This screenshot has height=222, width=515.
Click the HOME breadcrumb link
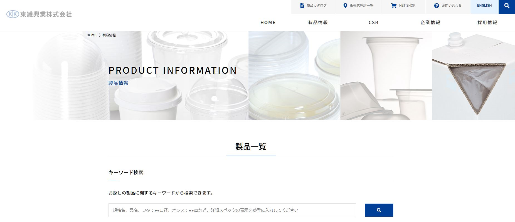click(91, 35)
